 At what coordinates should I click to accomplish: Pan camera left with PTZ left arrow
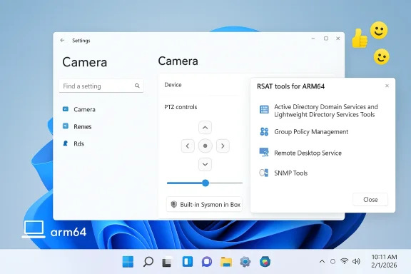tap(188, 146)
